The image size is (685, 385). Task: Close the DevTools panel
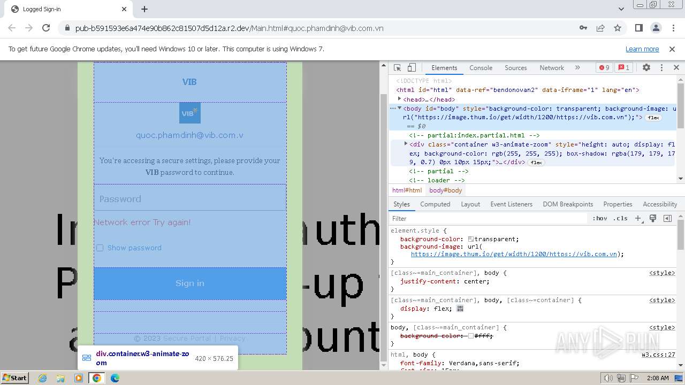[x=676, y=68]
